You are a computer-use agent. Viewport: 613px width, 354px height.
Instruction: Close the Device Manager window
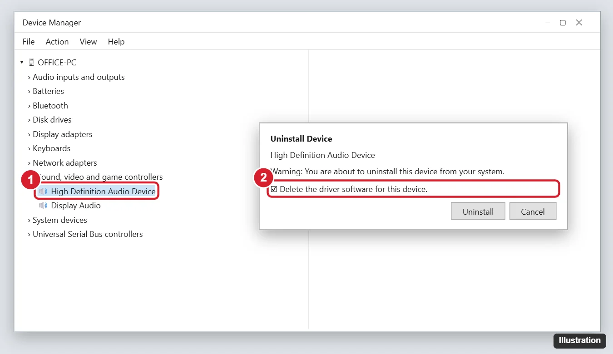[579, 23]
